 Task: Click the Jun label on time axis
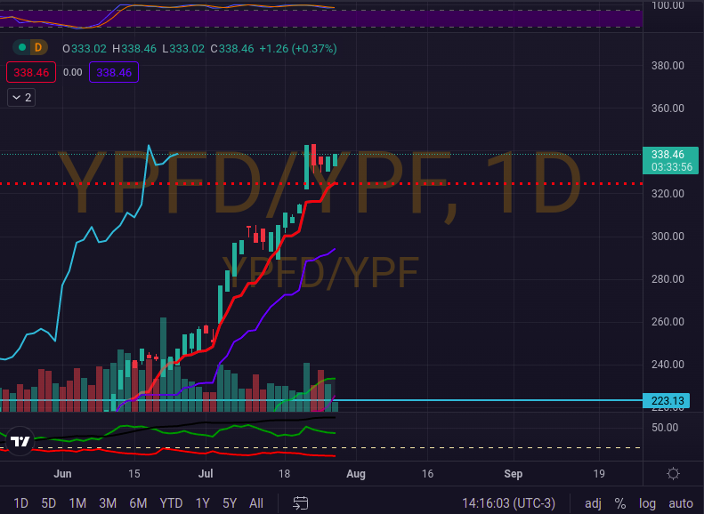[x=62, y=474]
